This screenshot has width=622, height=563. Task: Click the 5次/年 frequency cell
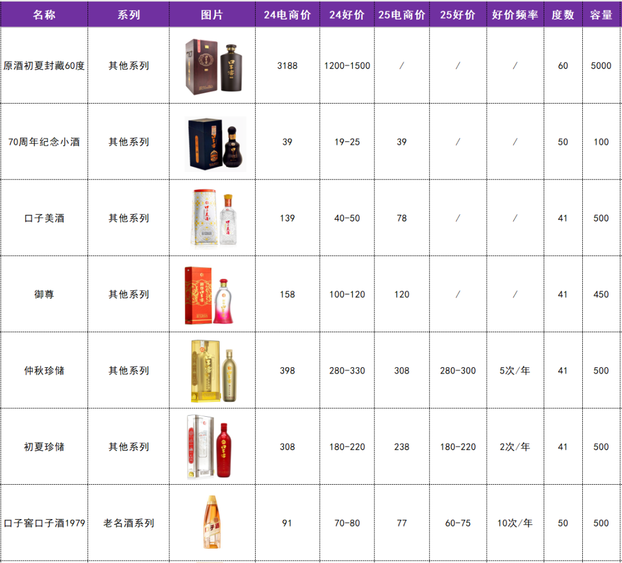515,370
